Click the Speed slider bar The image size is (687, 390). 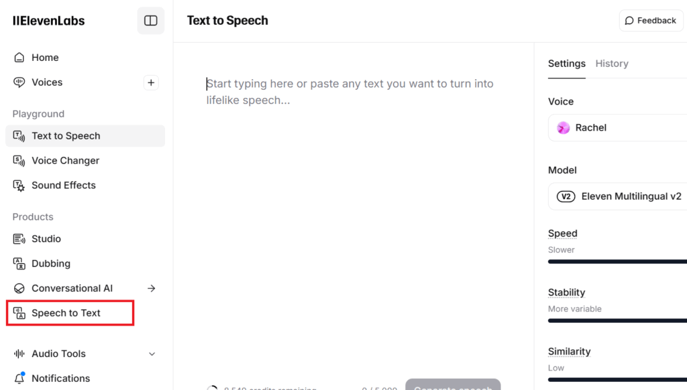pos(617,261)
